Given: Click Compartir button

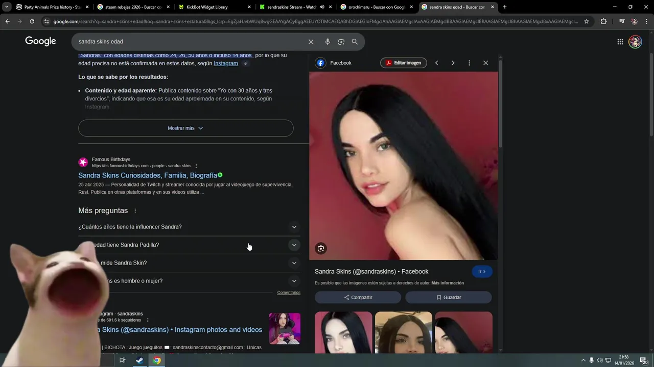Looking at the screenshot, I should 358,297.
